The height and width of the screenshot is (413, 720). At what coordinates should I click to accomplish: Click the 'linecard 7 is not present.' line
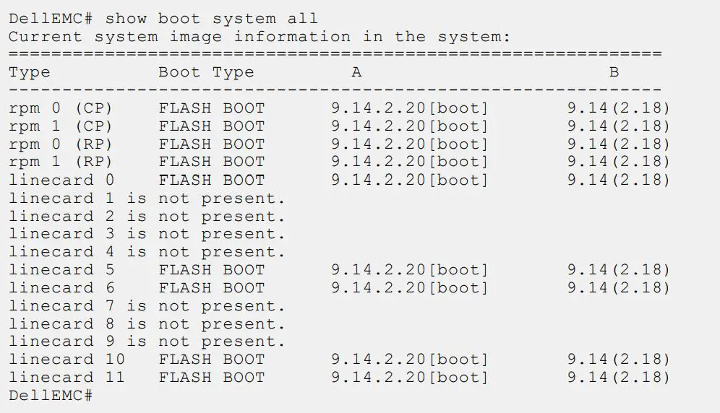(147, 306)
